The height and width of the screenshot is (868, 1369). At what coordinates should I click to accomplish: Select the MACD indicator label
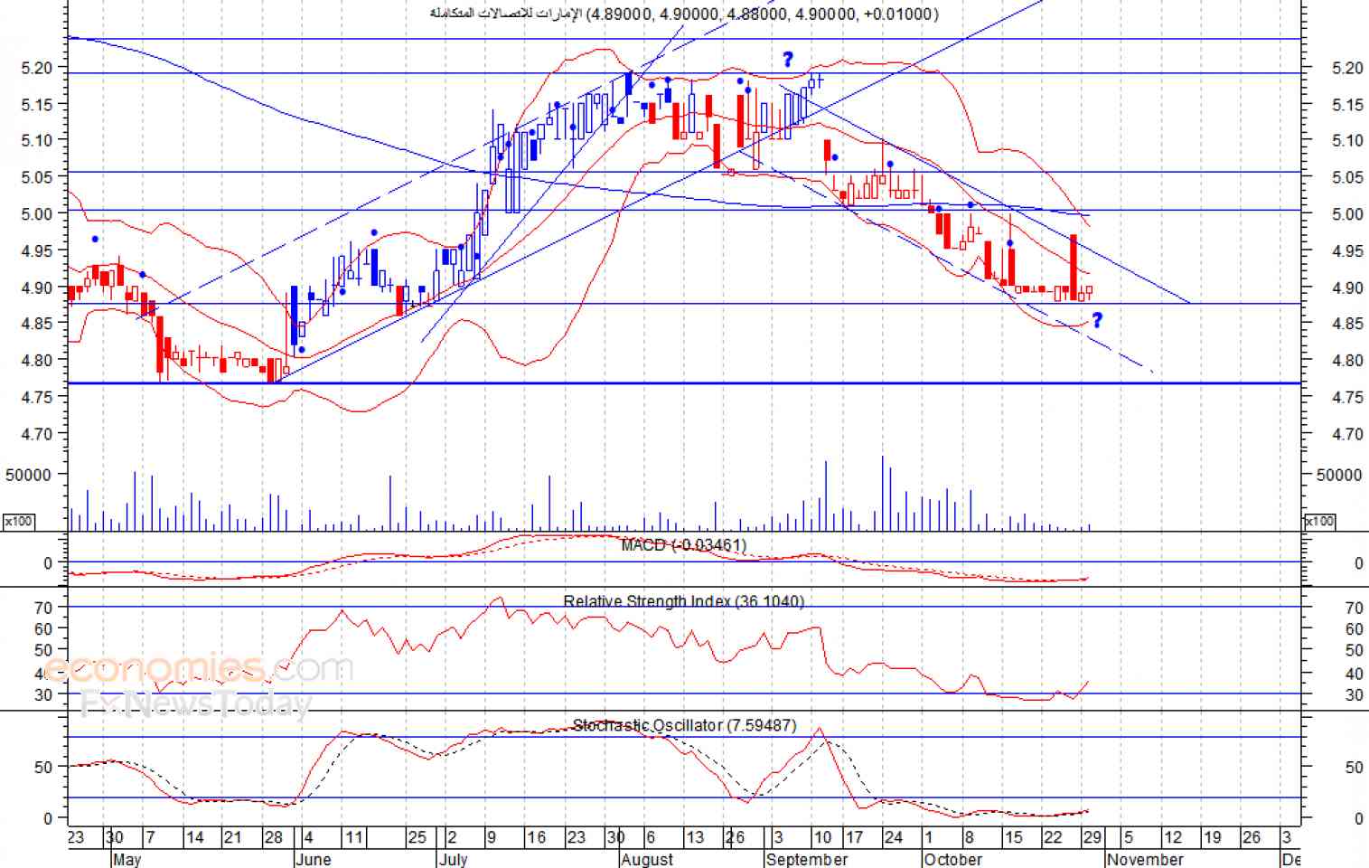point(684,545)
